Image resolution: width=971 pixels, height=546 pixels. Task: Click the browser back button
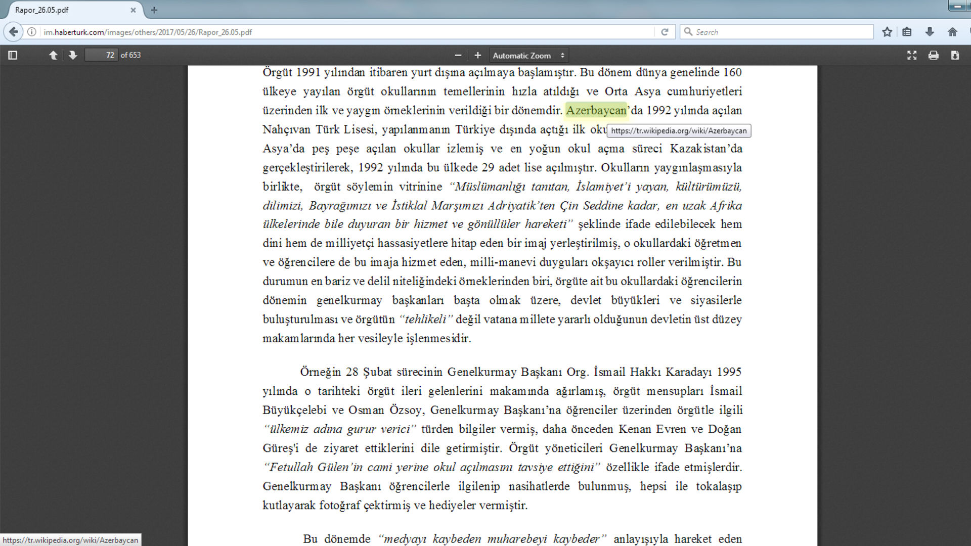pos(14,32)
